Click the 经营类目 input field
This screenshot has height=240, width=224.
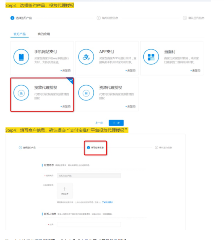click(x=89, y=175)
